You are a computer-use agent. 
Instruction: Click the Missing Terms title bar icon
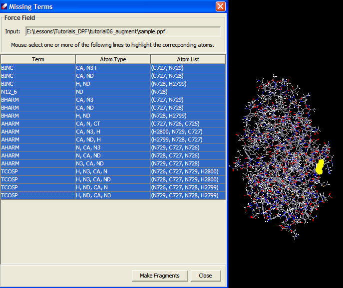point(5,6)
